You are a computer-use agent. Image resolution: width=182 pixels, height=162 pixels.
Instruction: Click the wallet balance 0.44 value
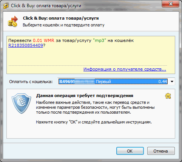[x=163, y=82]
